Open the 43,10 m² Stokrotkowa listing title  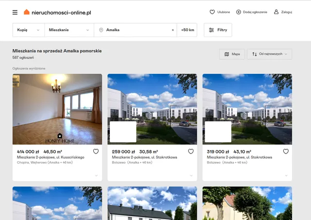click(239, 157)
